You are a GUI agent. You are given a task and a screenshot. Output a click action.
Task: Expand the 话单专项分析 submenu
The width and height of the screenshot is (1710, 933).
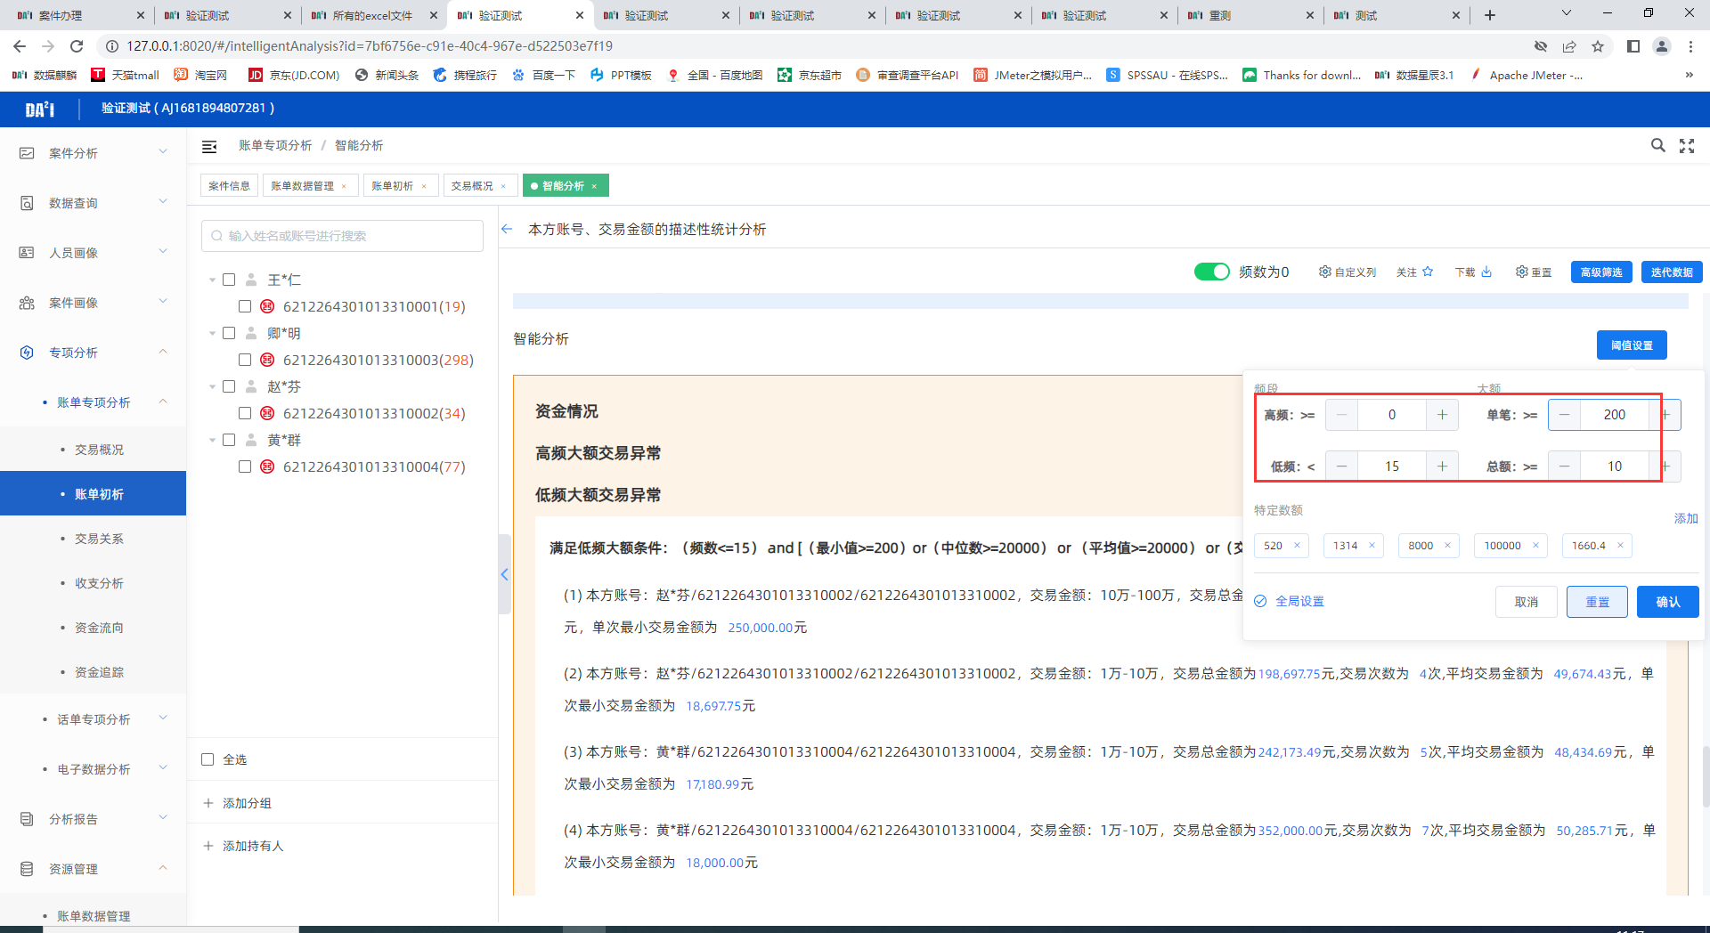coord(163,718)
